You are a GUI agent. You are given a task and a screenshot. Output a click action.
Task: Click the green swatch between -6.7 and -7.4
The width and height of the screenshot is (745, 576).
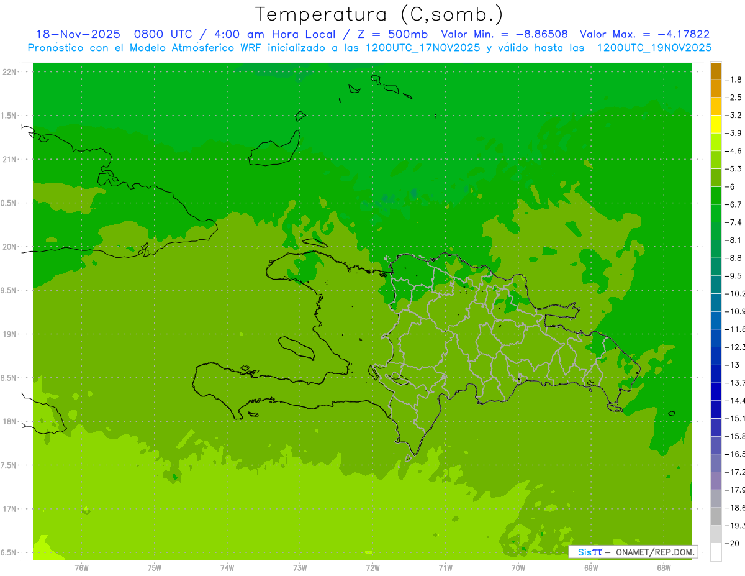tap(716, 213)
